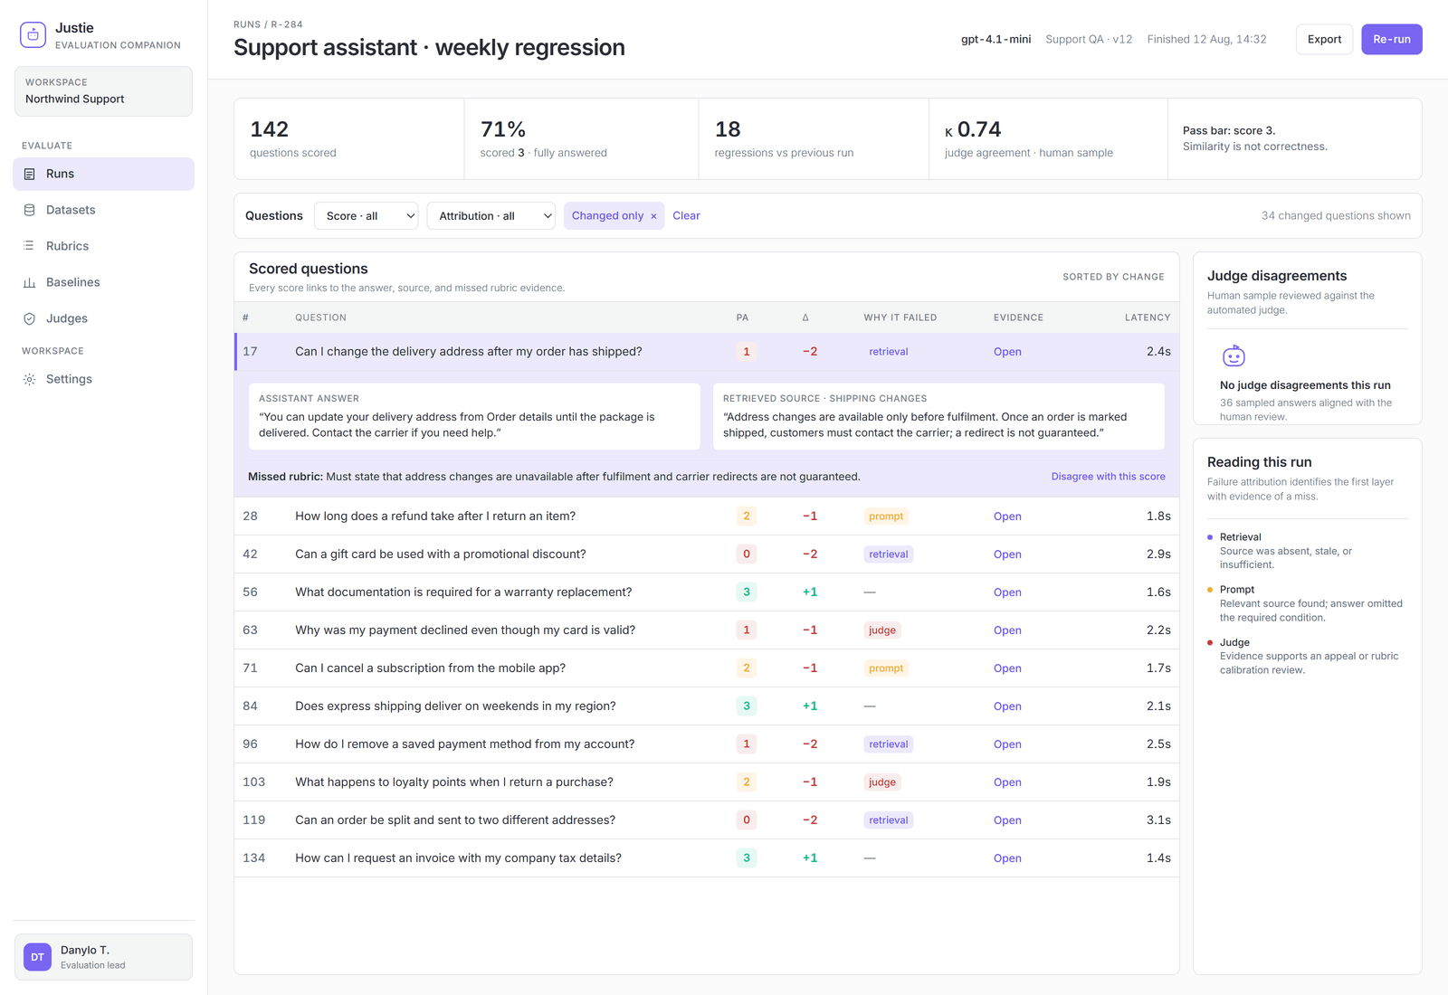Expand the Score · all dropdown
The height and width of the screenshot is (995, 1448).
[x=366, y=215]
